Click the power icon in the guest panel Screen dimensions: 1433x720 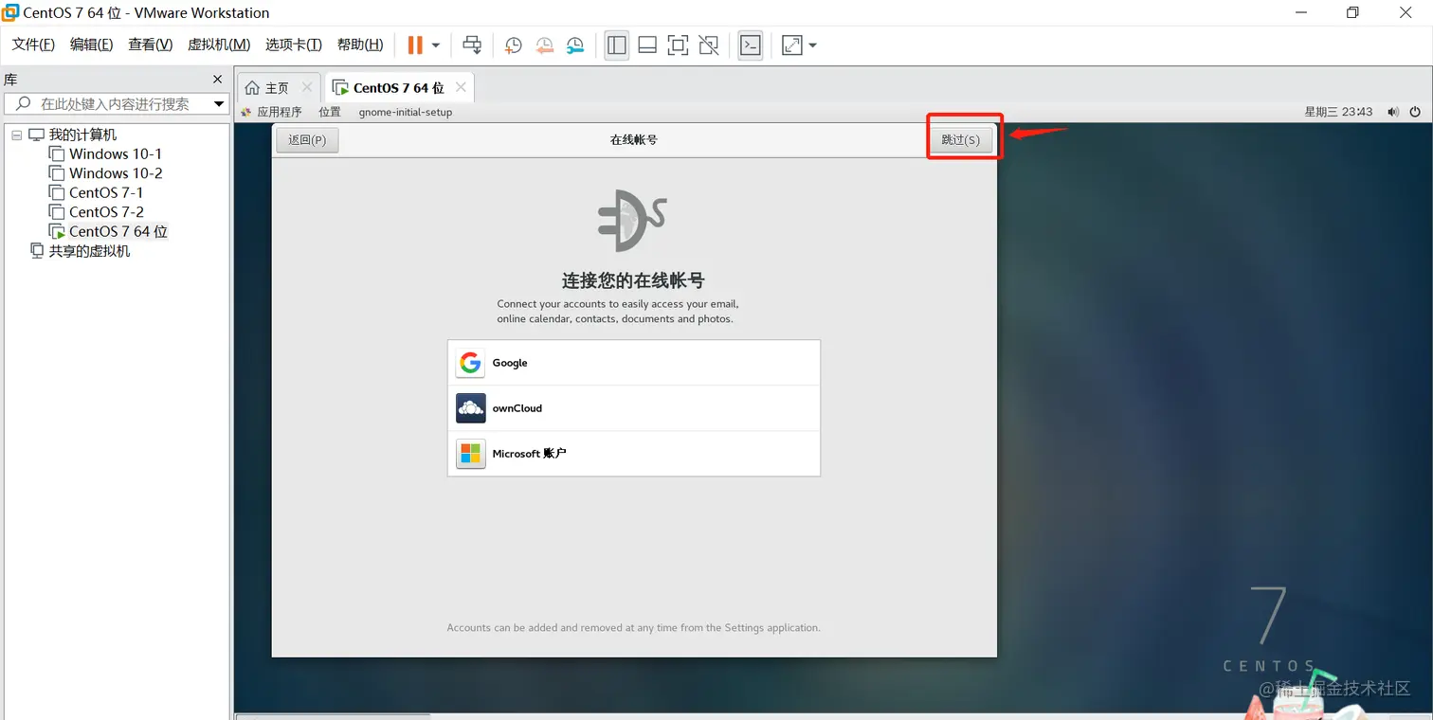click(x=1415, y=112)
